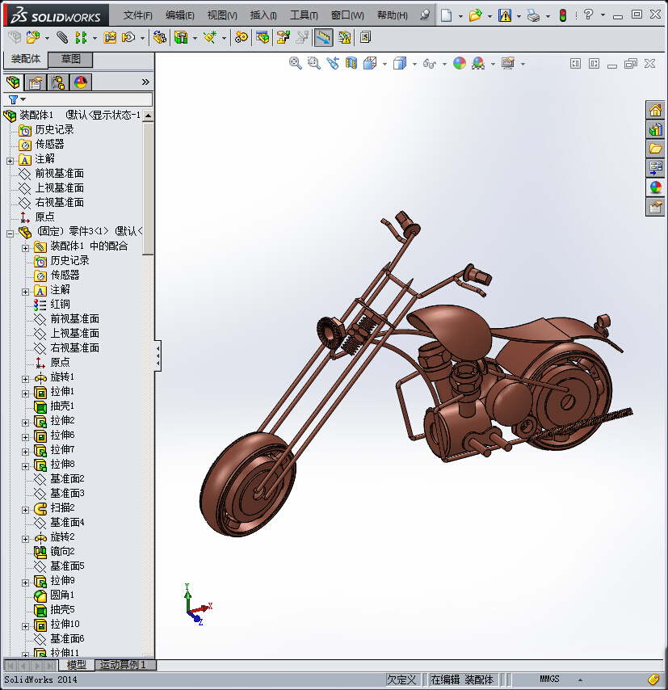
Task: Open the DisplayManager panel icon
Action: (x=81, y=82)
